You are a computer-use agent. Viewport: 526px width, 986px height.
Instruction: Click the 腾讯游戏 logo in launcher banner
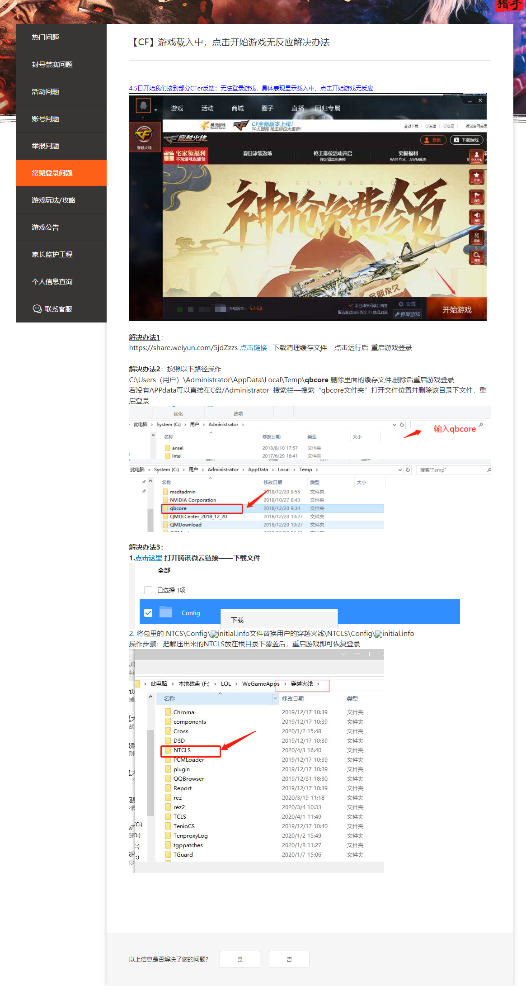[x=212, y=125]
